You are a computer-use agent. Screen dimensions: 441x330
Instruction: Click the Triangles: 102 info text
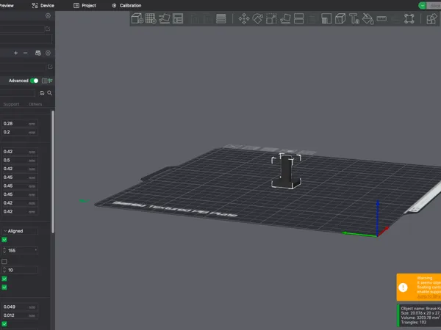coord(413,322)
